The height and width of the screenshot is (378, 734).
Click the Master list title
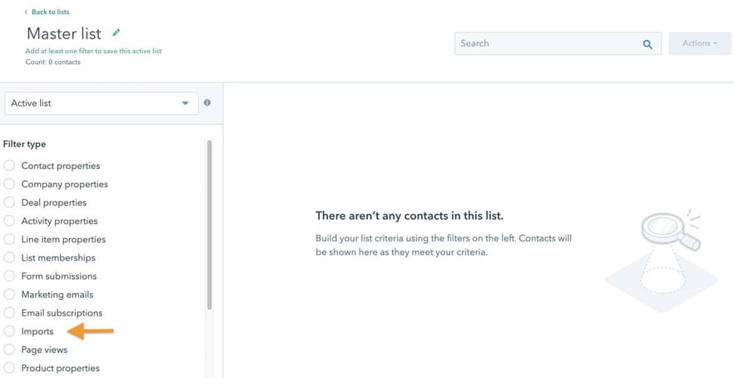coord(64,34)
